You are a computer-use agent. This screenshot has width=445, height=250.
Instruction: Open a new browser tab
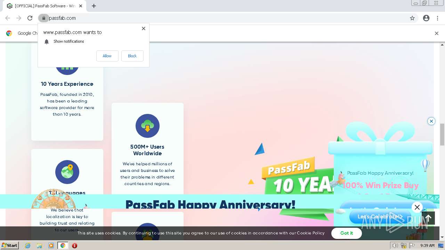click(x=94, y=6)
